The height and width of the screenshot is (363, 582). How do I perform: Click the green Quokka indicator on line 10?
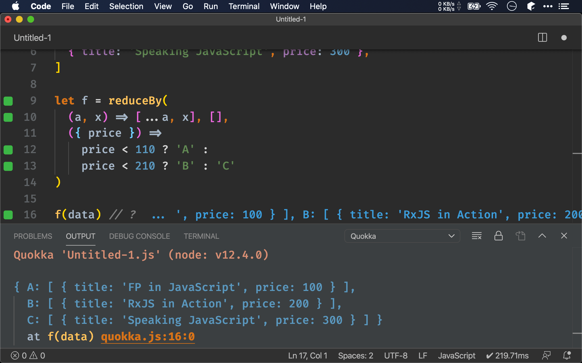pyautogui.click(x=8, y=117)
